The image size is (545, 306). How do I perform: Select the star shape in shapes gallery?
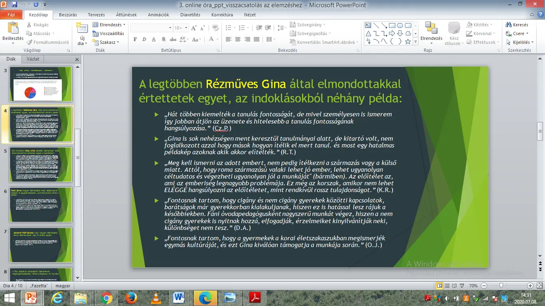[408, 41]
